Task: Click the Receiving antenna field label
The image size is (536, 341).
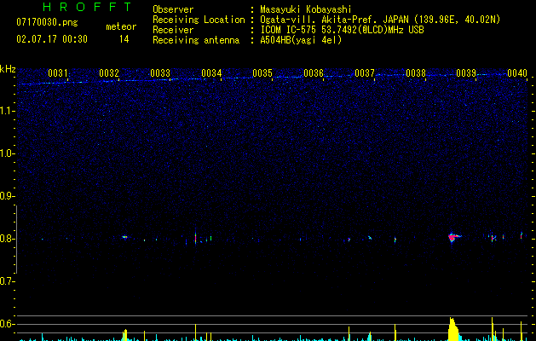Action: (196, 40)
